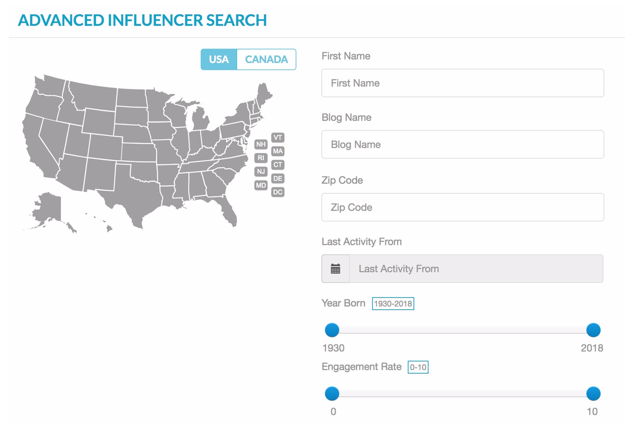Screen dimensions: 625x424
Task: Select the NH state badge
Action: 261,144
